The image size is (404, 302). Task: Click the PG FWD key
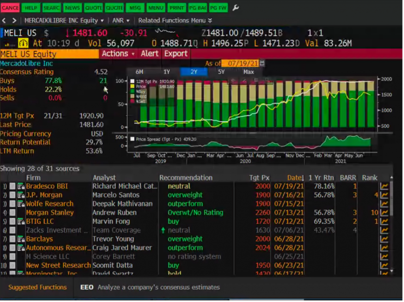tap(219, 8)
